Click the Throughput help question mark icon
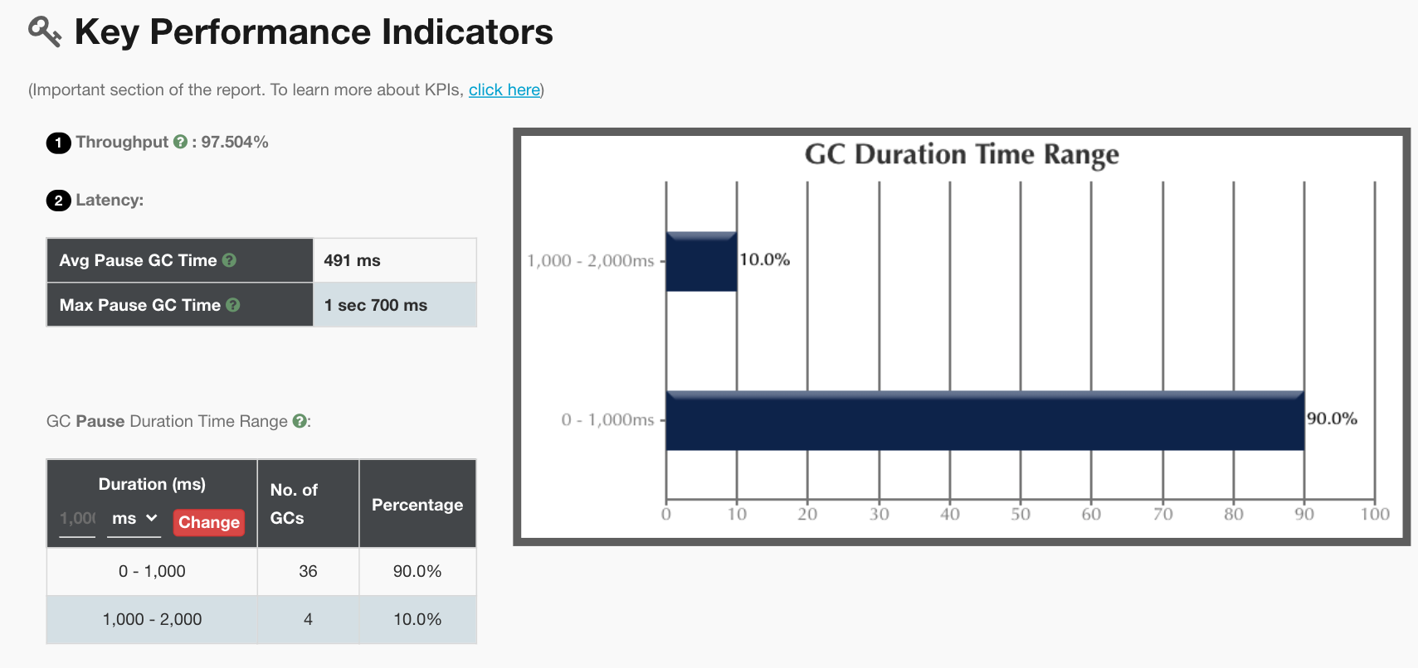Viewport: 1418px width, 668px height. point(180,142)
